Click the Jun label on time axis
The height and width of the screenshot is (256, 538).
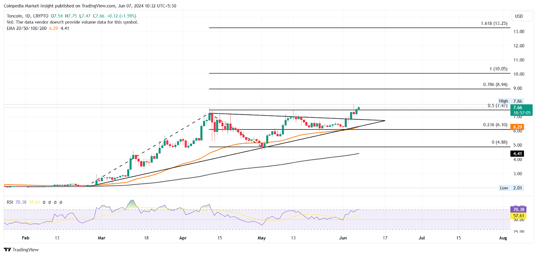tap(343, 238)
